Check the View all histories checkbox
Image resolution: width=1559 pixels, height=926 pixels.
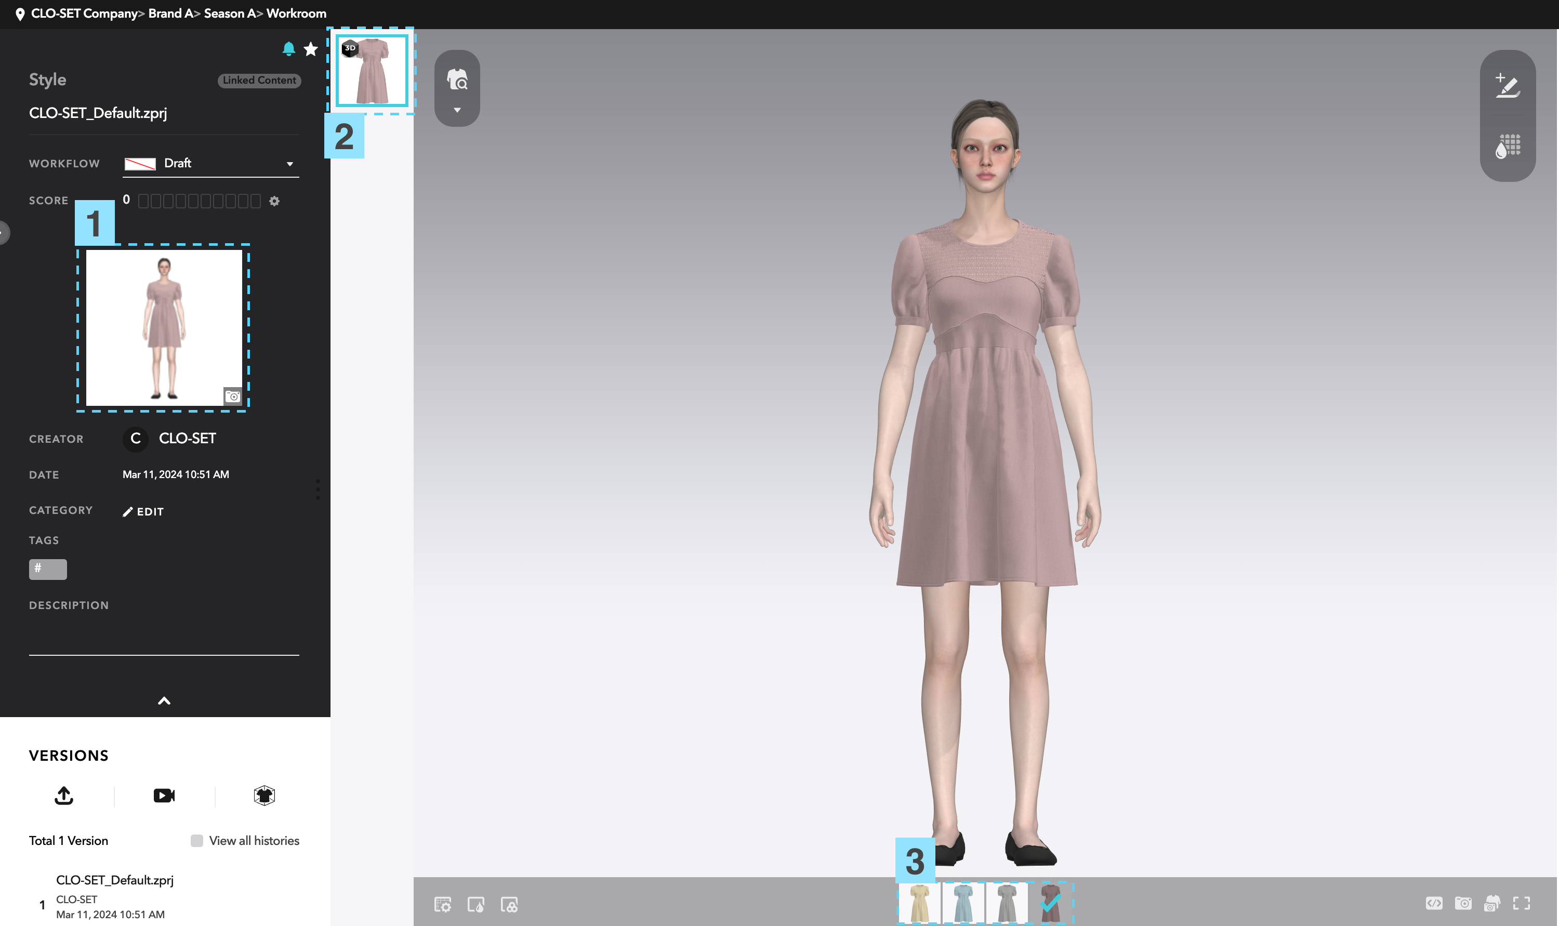pos(197,840)
